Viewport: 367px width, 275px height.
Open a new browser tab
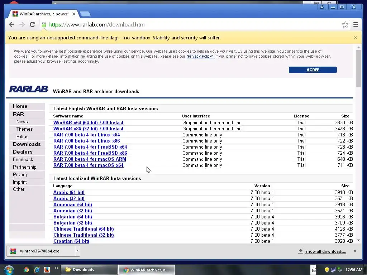tap(85, 14)
